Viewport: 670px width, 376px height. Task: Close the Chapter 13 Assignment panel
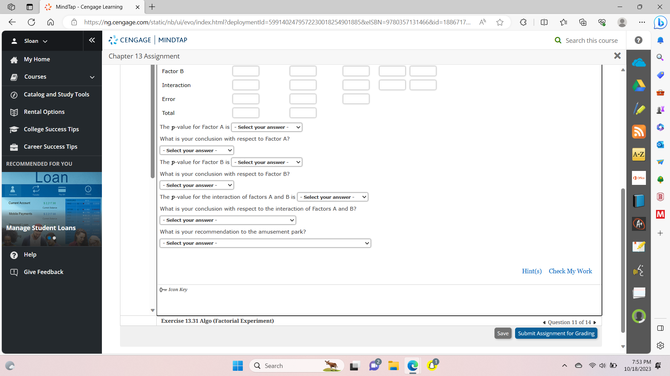tap(617, 56)
